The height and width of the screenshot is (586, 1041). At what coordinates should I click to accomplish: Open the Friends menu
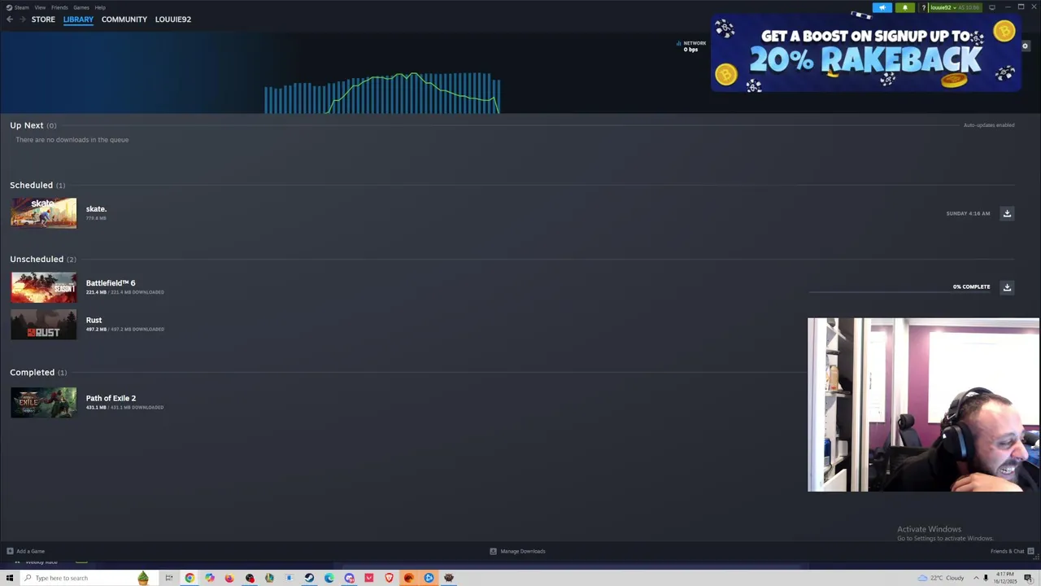tap(59, 7)
